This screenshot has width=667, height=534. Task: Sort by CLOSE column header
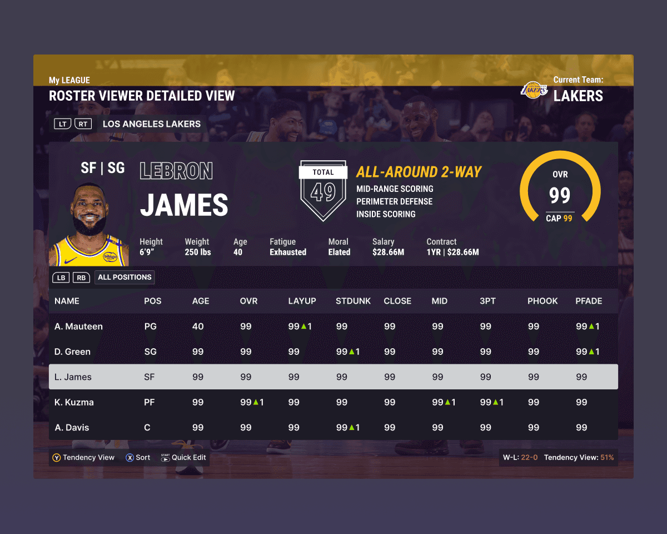[x=397, y=301]
